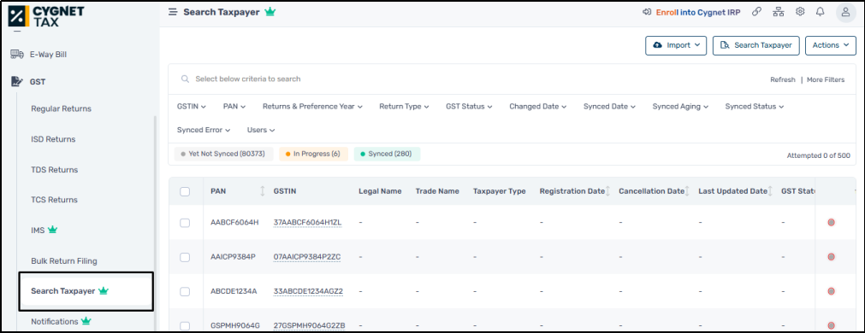The height and width of the screenshot is (333, 865).
Task: Expand the GSTIN filter
Action: click(x=192, y=106)
